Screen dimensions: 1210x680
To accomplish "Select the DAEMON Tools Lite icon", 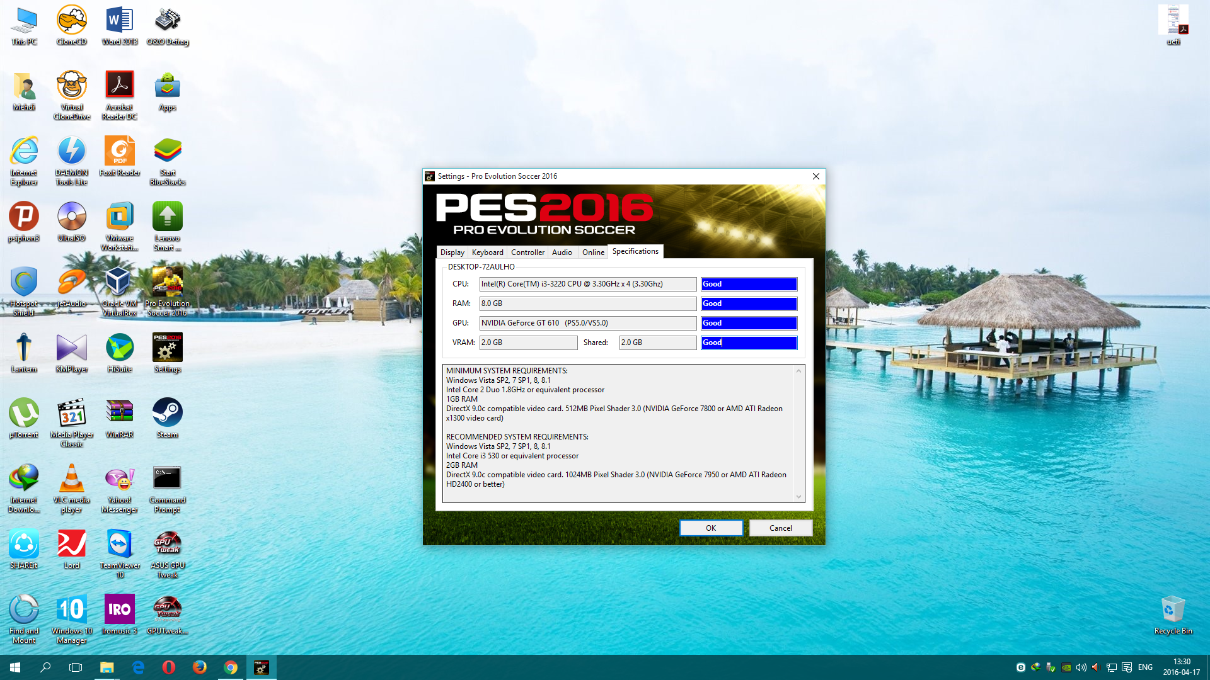I will pyautogui.click(x=71, y=161).
